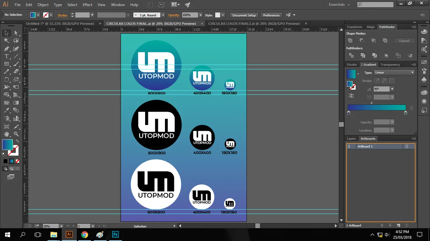Set paint mode to None
This screenshot has width=430, height=241.
(x=17, y=161)
